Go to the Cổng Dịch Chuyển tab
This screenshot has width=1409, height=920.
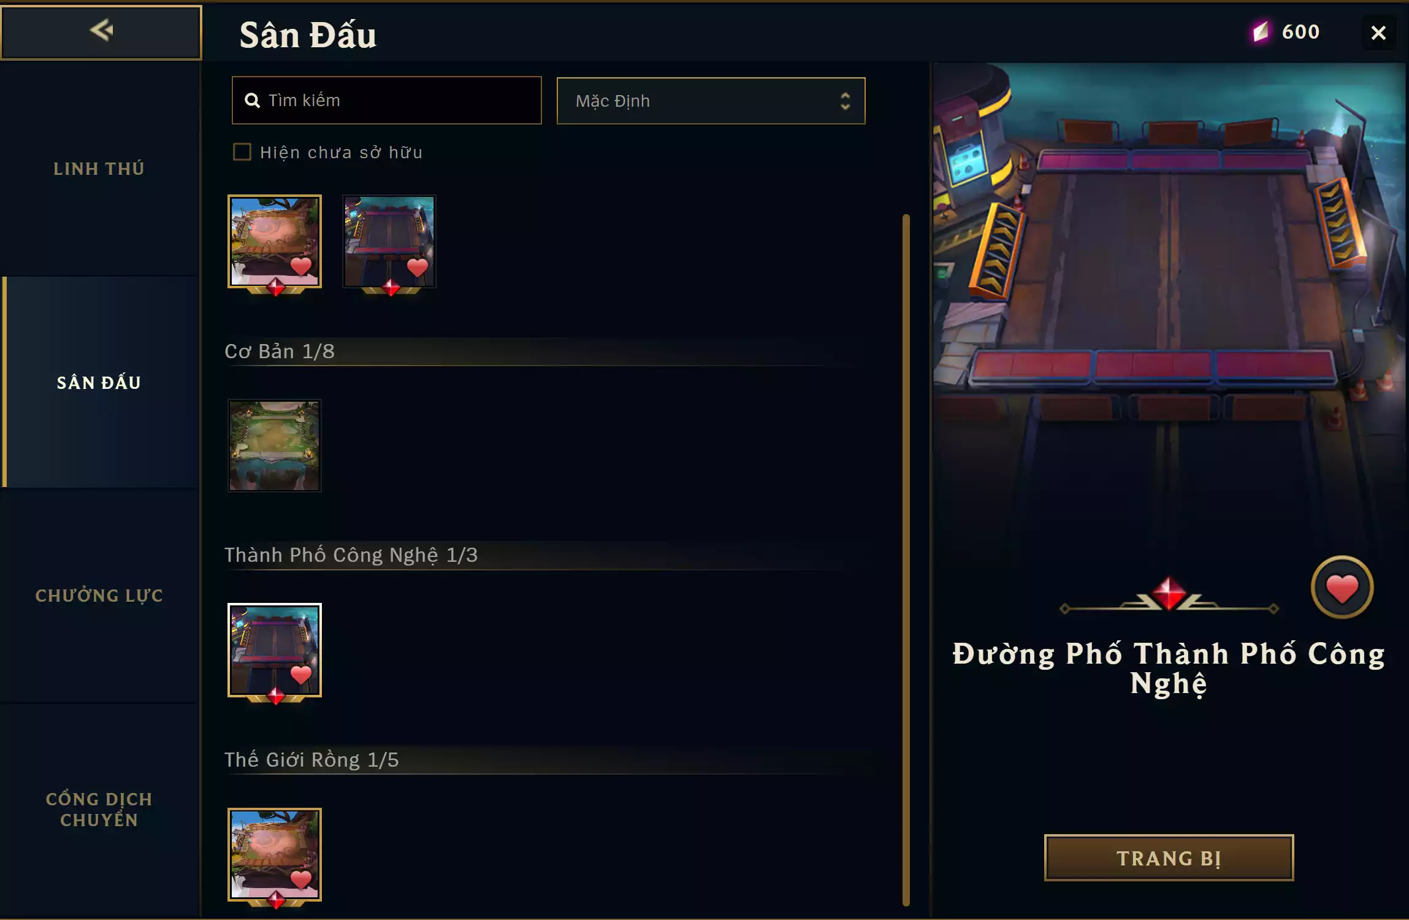point(99,809)
